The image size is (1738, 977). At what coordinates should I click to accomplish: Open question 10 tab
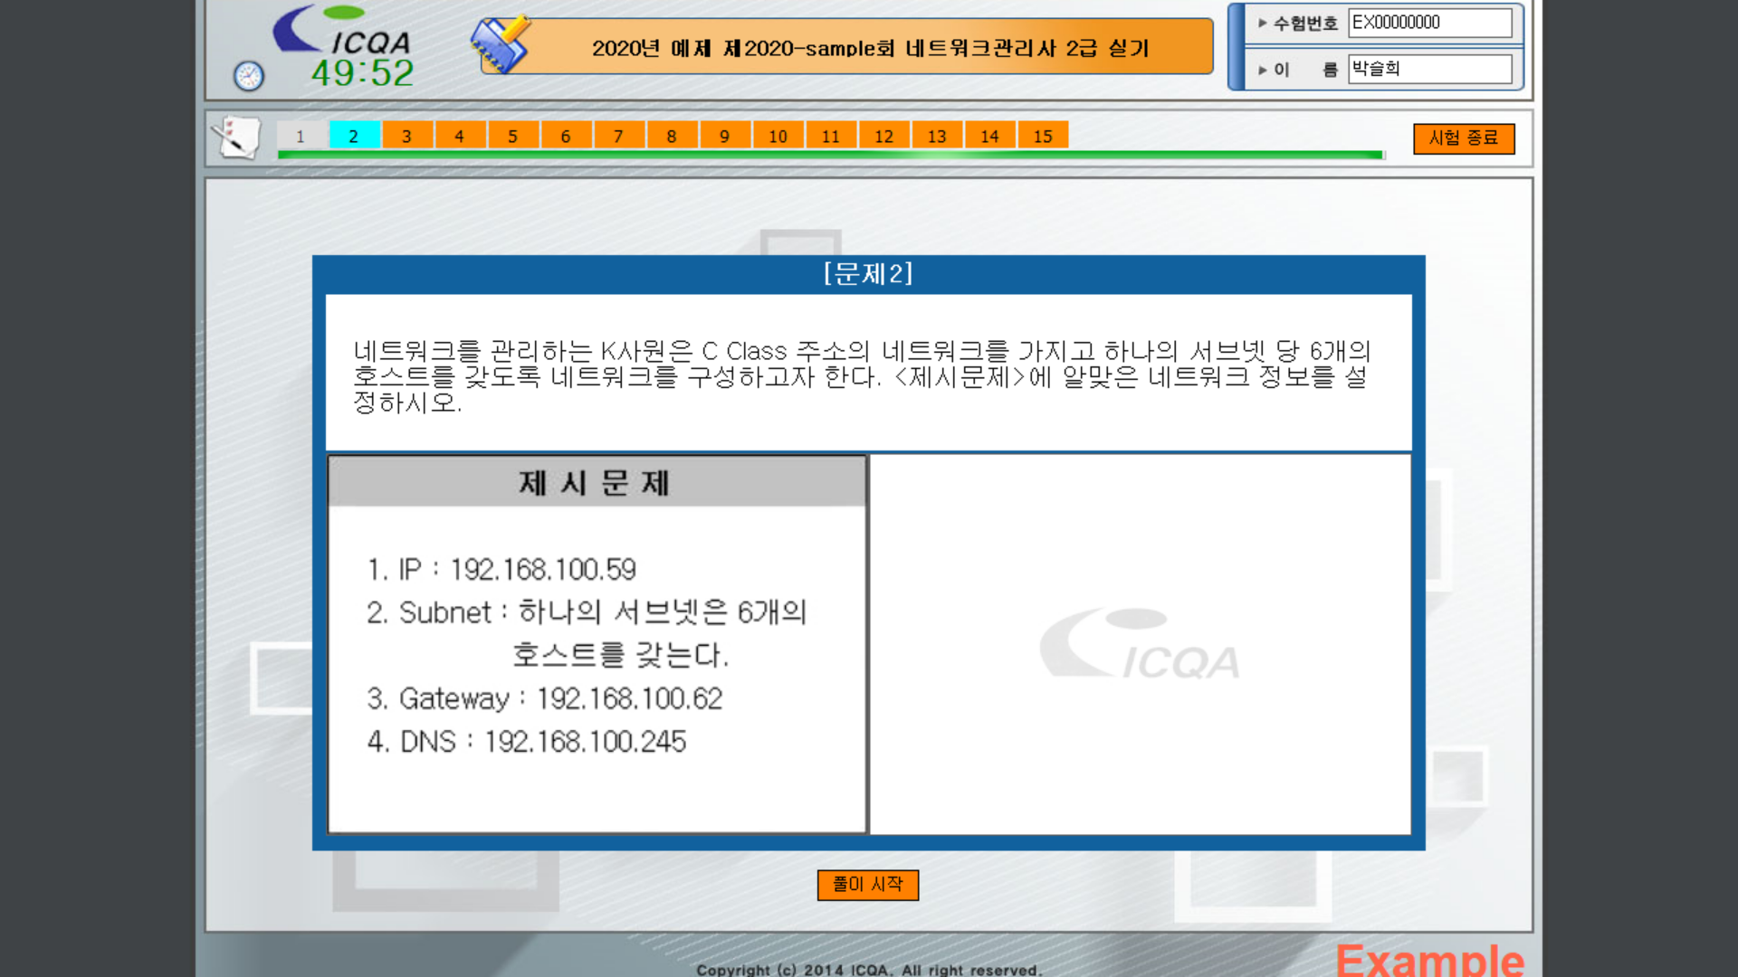pos(778,136)
